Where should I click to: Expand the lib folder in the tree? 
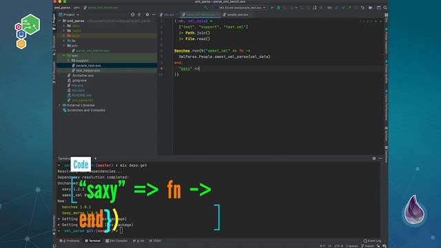coord(64,41)
